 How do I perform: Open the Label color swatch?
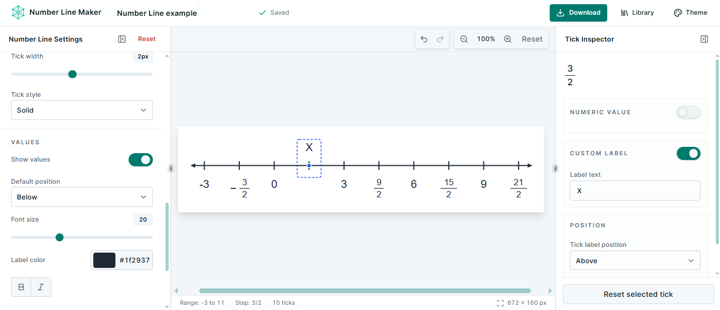coord(104,260)
